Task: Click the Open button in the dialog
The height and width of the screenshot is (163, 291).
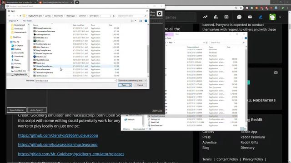Action: coord(124,85)
